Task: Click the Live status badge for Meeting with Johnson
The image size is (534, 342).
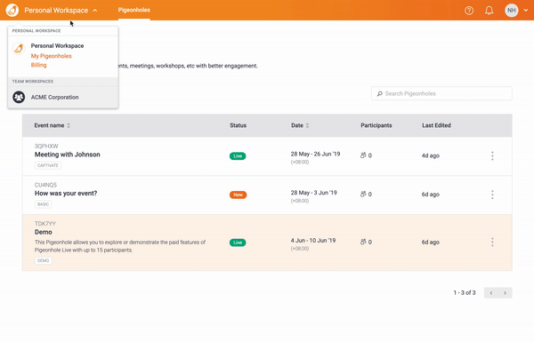Action: [238, 156]
